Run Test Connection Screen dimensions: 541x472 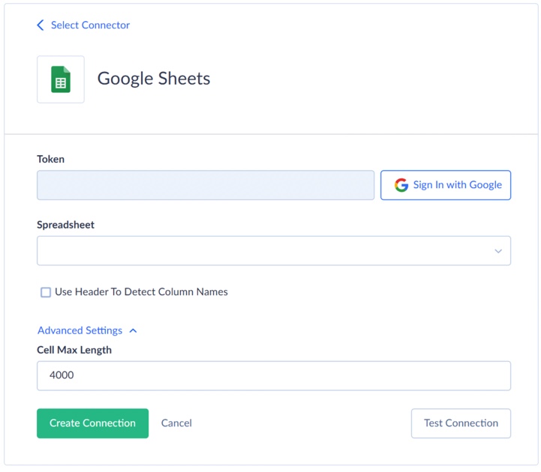coord(461,423)
